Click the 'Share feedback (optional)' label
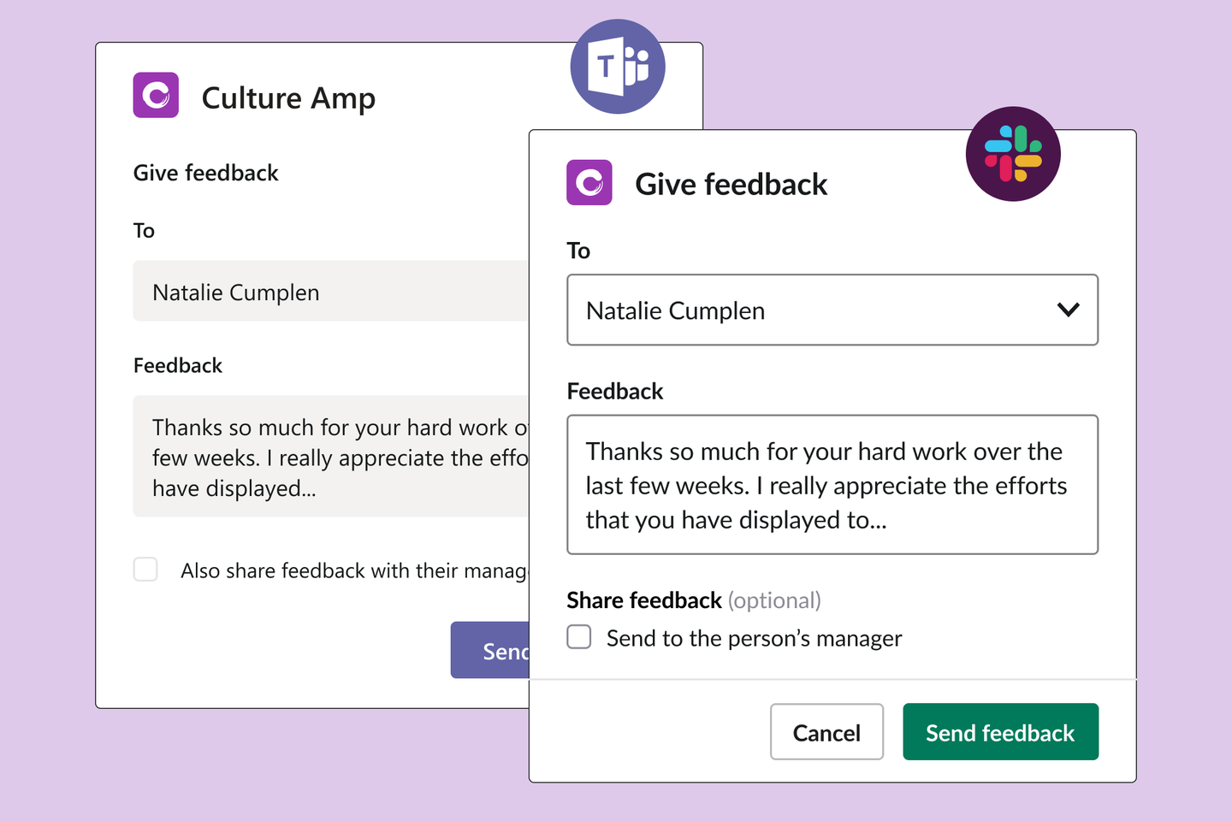1232x821 pixels. [x=694, y=600]
